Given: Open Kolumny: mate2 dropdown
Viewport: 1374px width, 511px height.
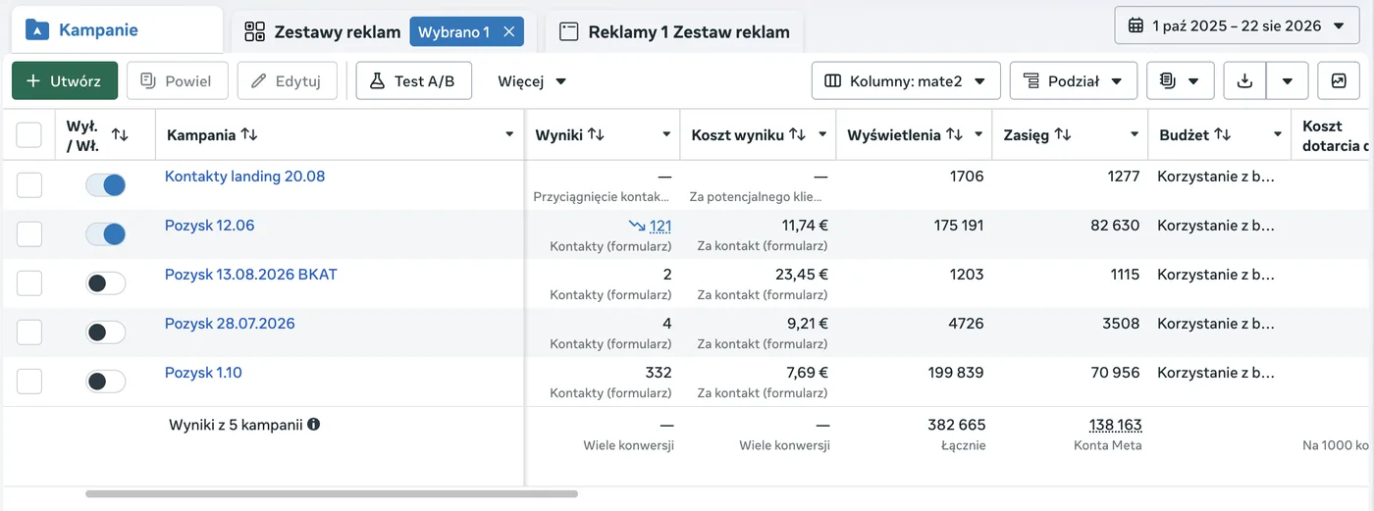Looking at the screenshot, I should (906, 80).
